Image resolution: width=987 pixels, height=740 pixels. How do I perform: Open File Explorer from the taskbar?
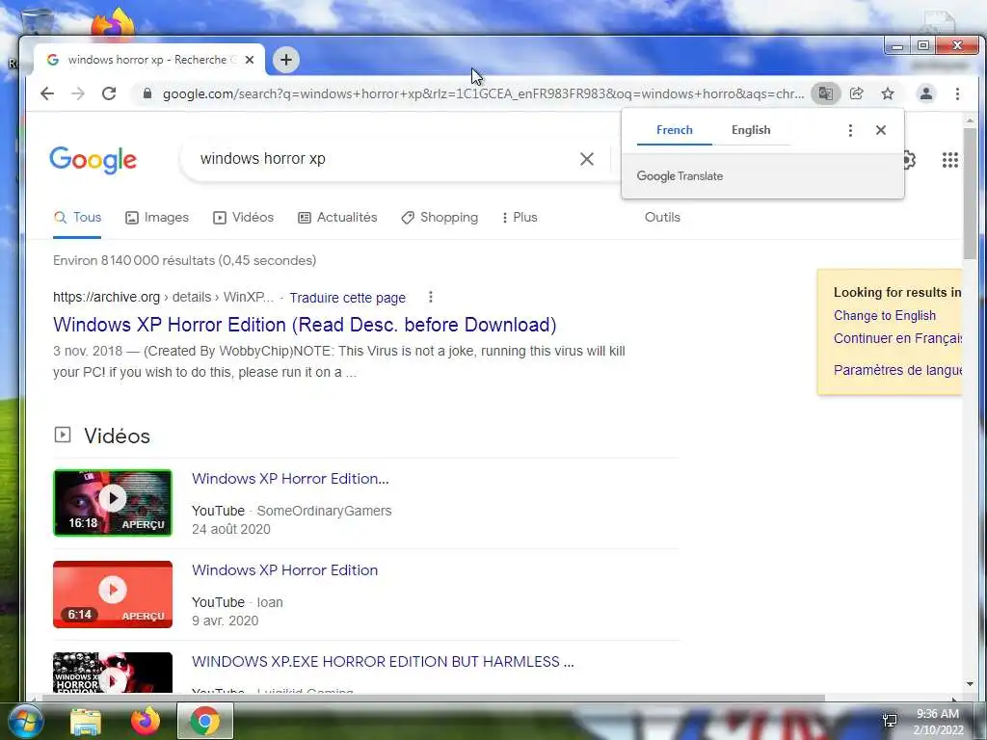pos(86,722)
